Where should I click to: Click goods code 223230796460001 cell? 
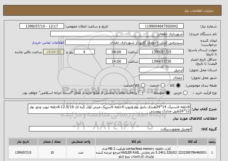pyautogui.click(x=192, y=152)
